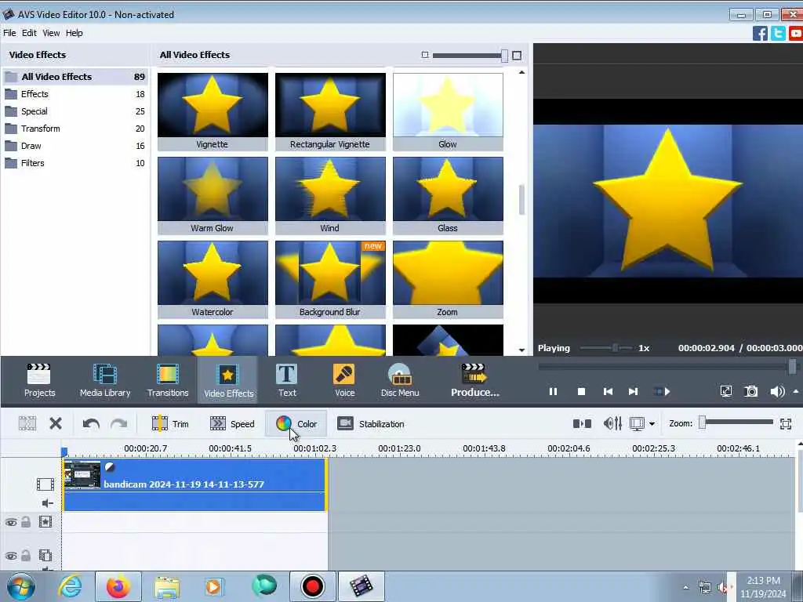The image size is (803, 602).
Task: Open the Text tool
Action: (x=287, y=380)
